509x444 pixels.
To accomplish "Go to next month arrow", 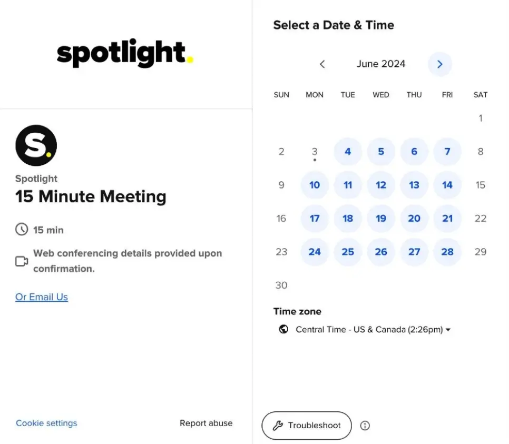I will point(439,64).
